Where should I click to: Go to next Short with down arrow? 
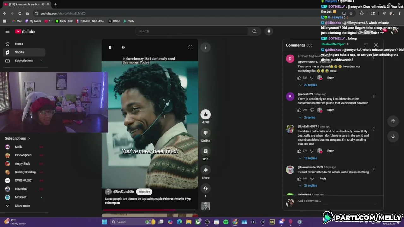393,137
